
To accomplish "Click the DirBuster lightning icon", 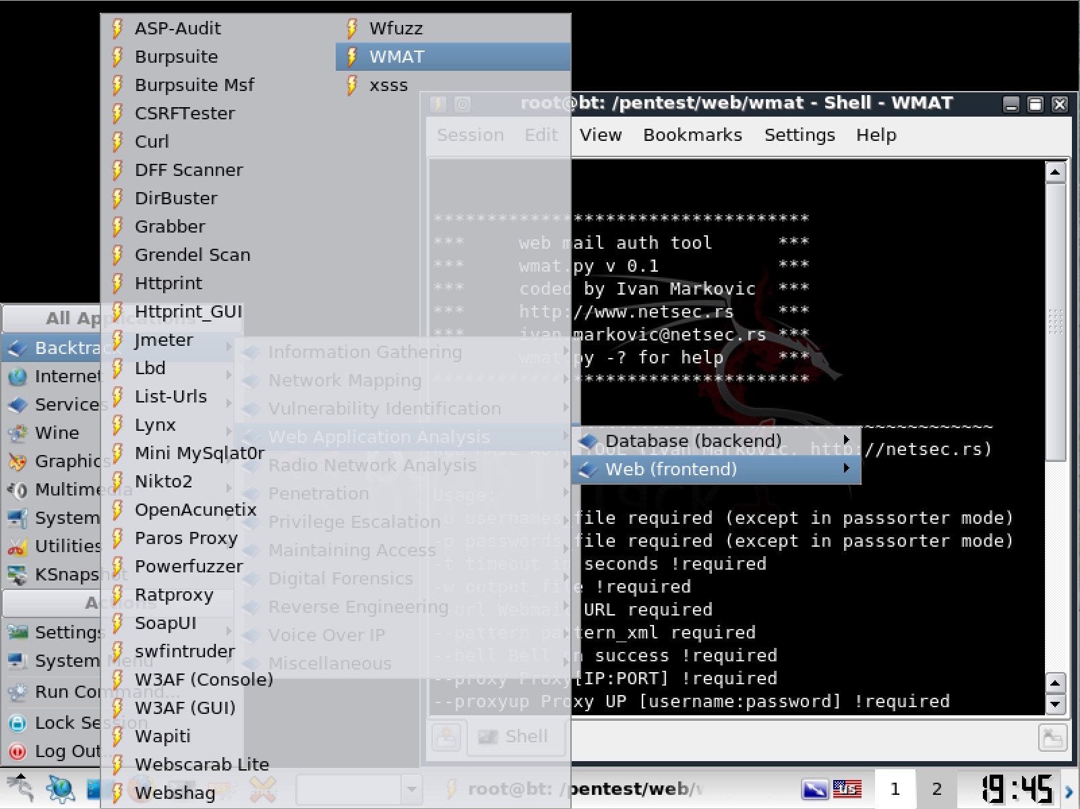I will pos(117,198).
